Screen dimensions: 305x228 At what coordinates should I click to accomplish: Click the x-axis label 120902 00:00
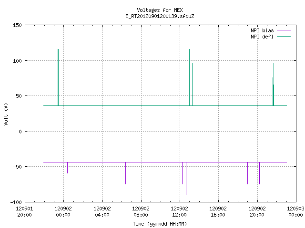tap(63, 211)
